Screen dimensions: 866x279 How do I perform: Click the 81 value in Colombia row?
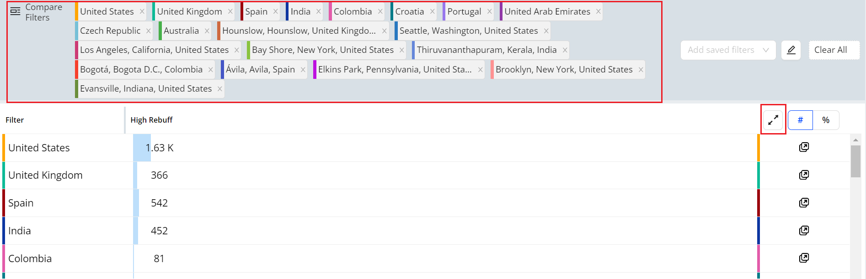159,259
